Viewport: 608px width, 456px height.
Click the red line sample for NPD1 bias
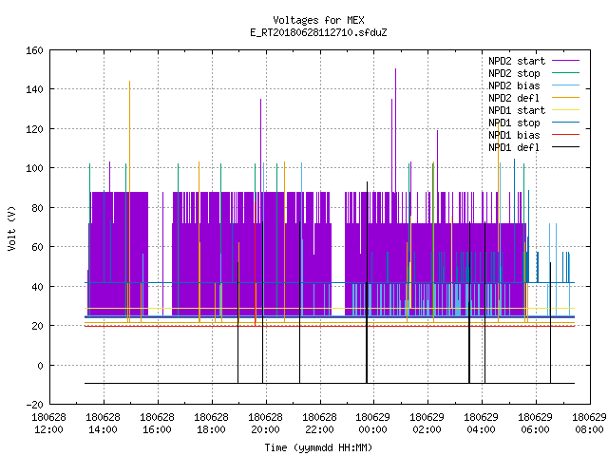566,135
